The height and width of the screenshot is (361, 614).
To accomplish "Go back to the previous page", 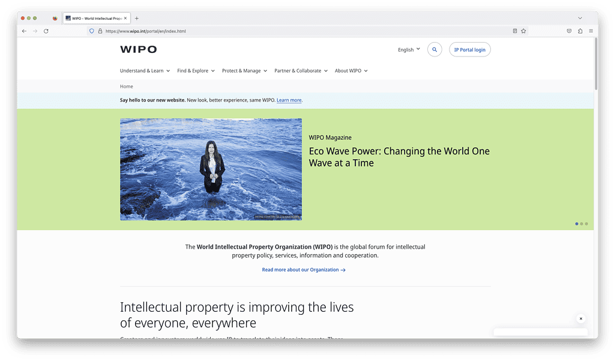I will click(24, 31).
